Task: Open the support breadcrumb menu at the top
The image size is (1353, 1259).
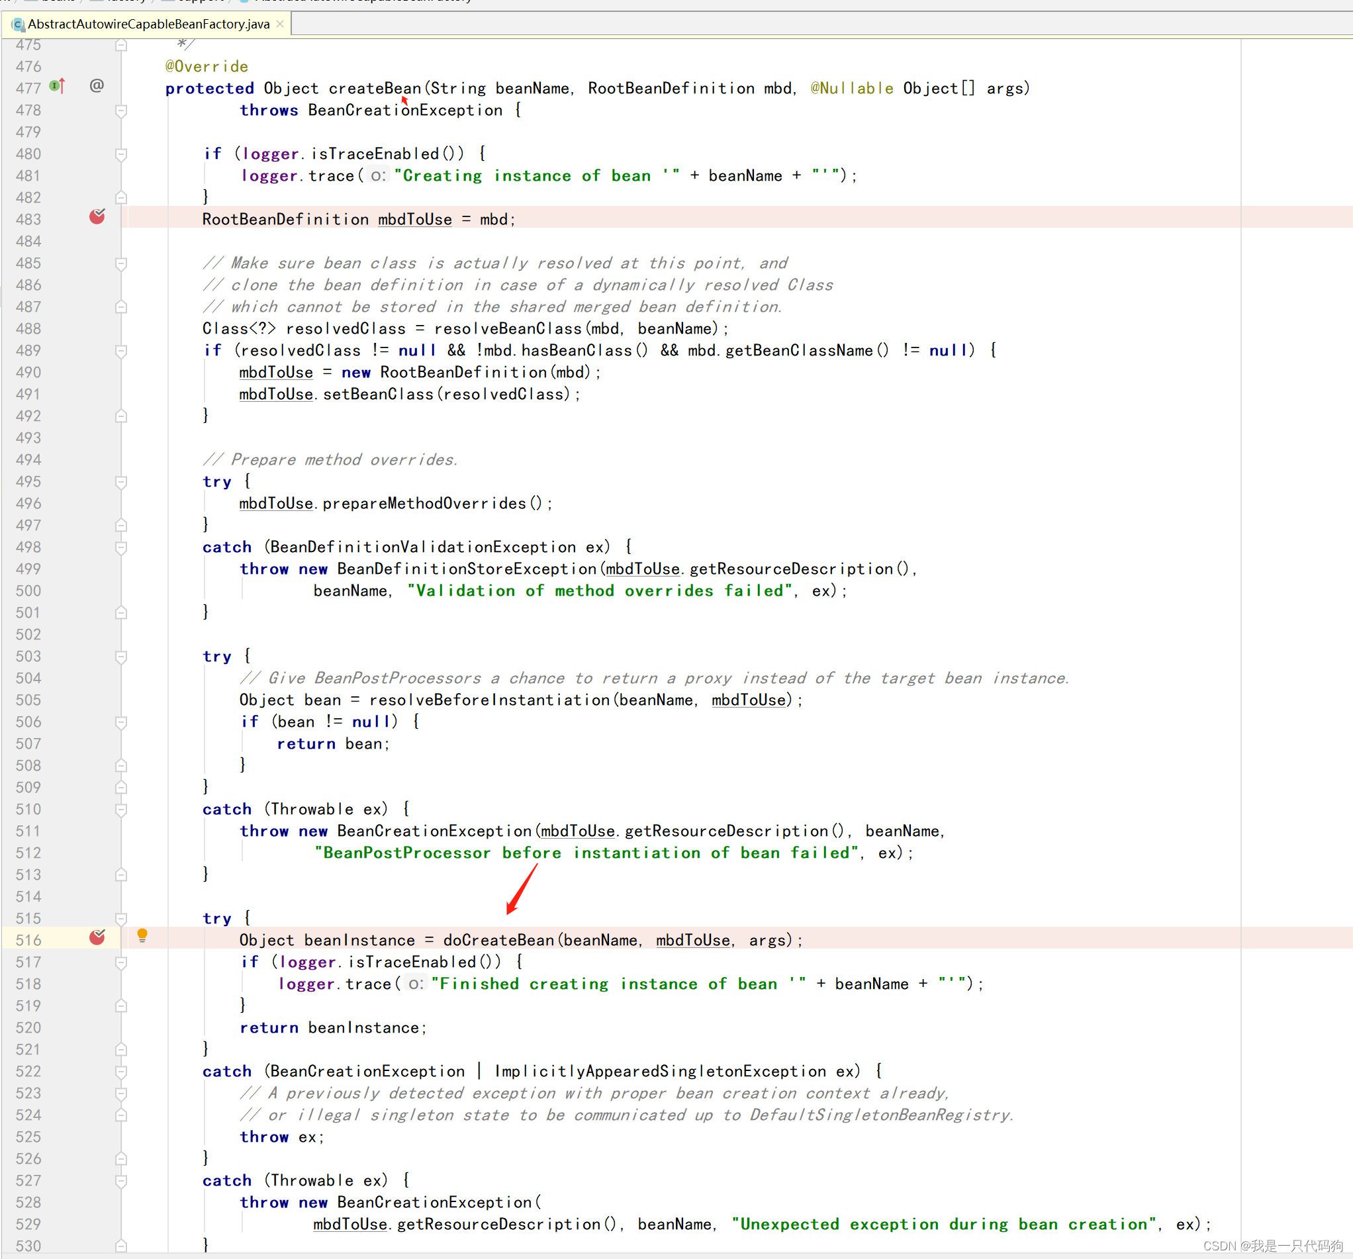Action: pos(197,1)
